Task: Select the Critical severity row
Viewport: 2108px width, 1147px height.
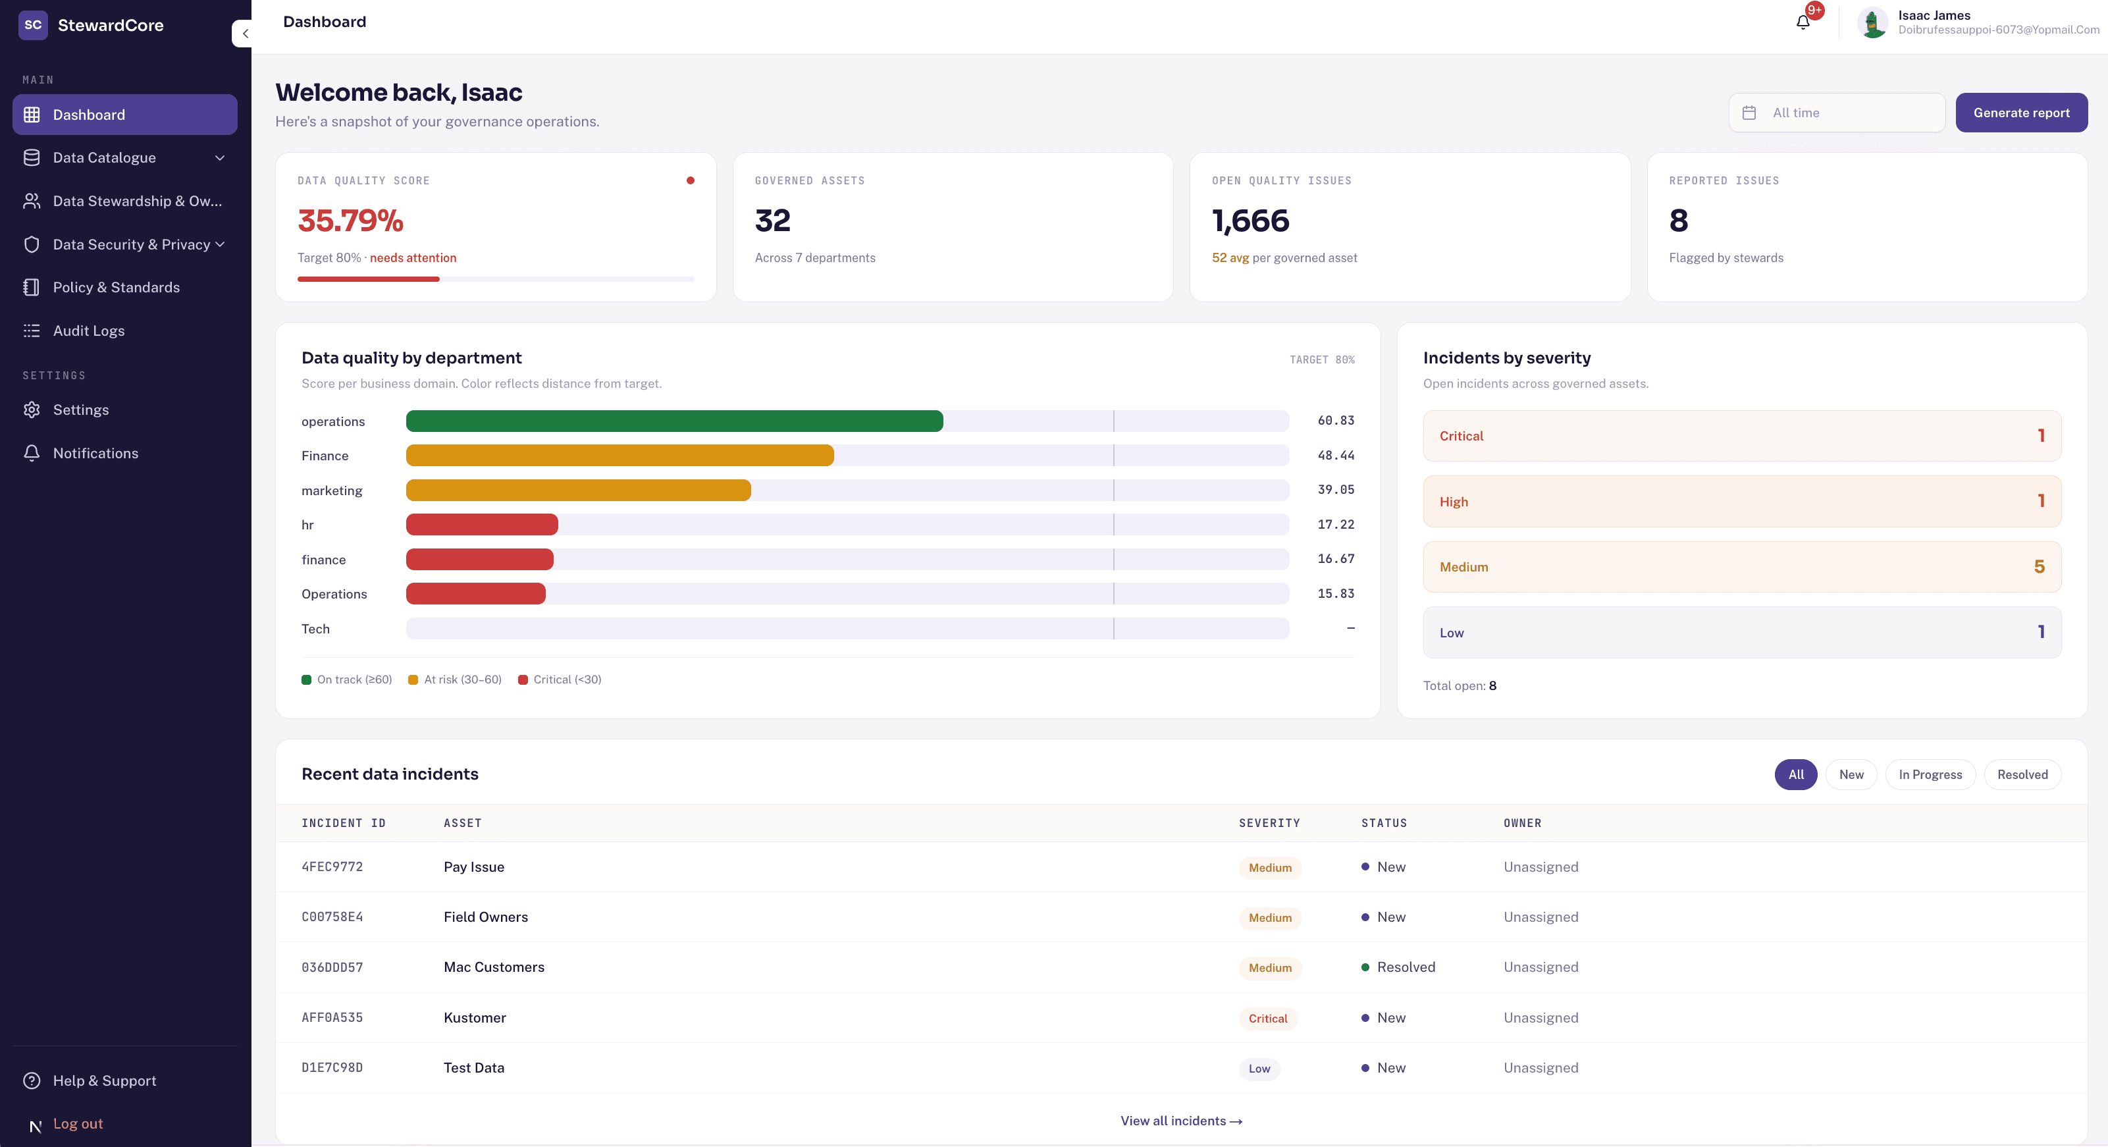Action: click(1741, 437)
